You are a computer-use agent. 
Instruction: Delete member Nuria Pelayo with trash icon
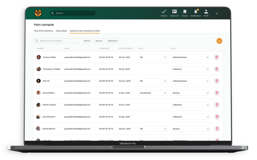pos(217,93)
